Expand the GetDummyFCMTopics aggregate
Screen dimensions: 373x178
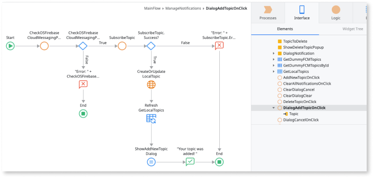point(274,60)
